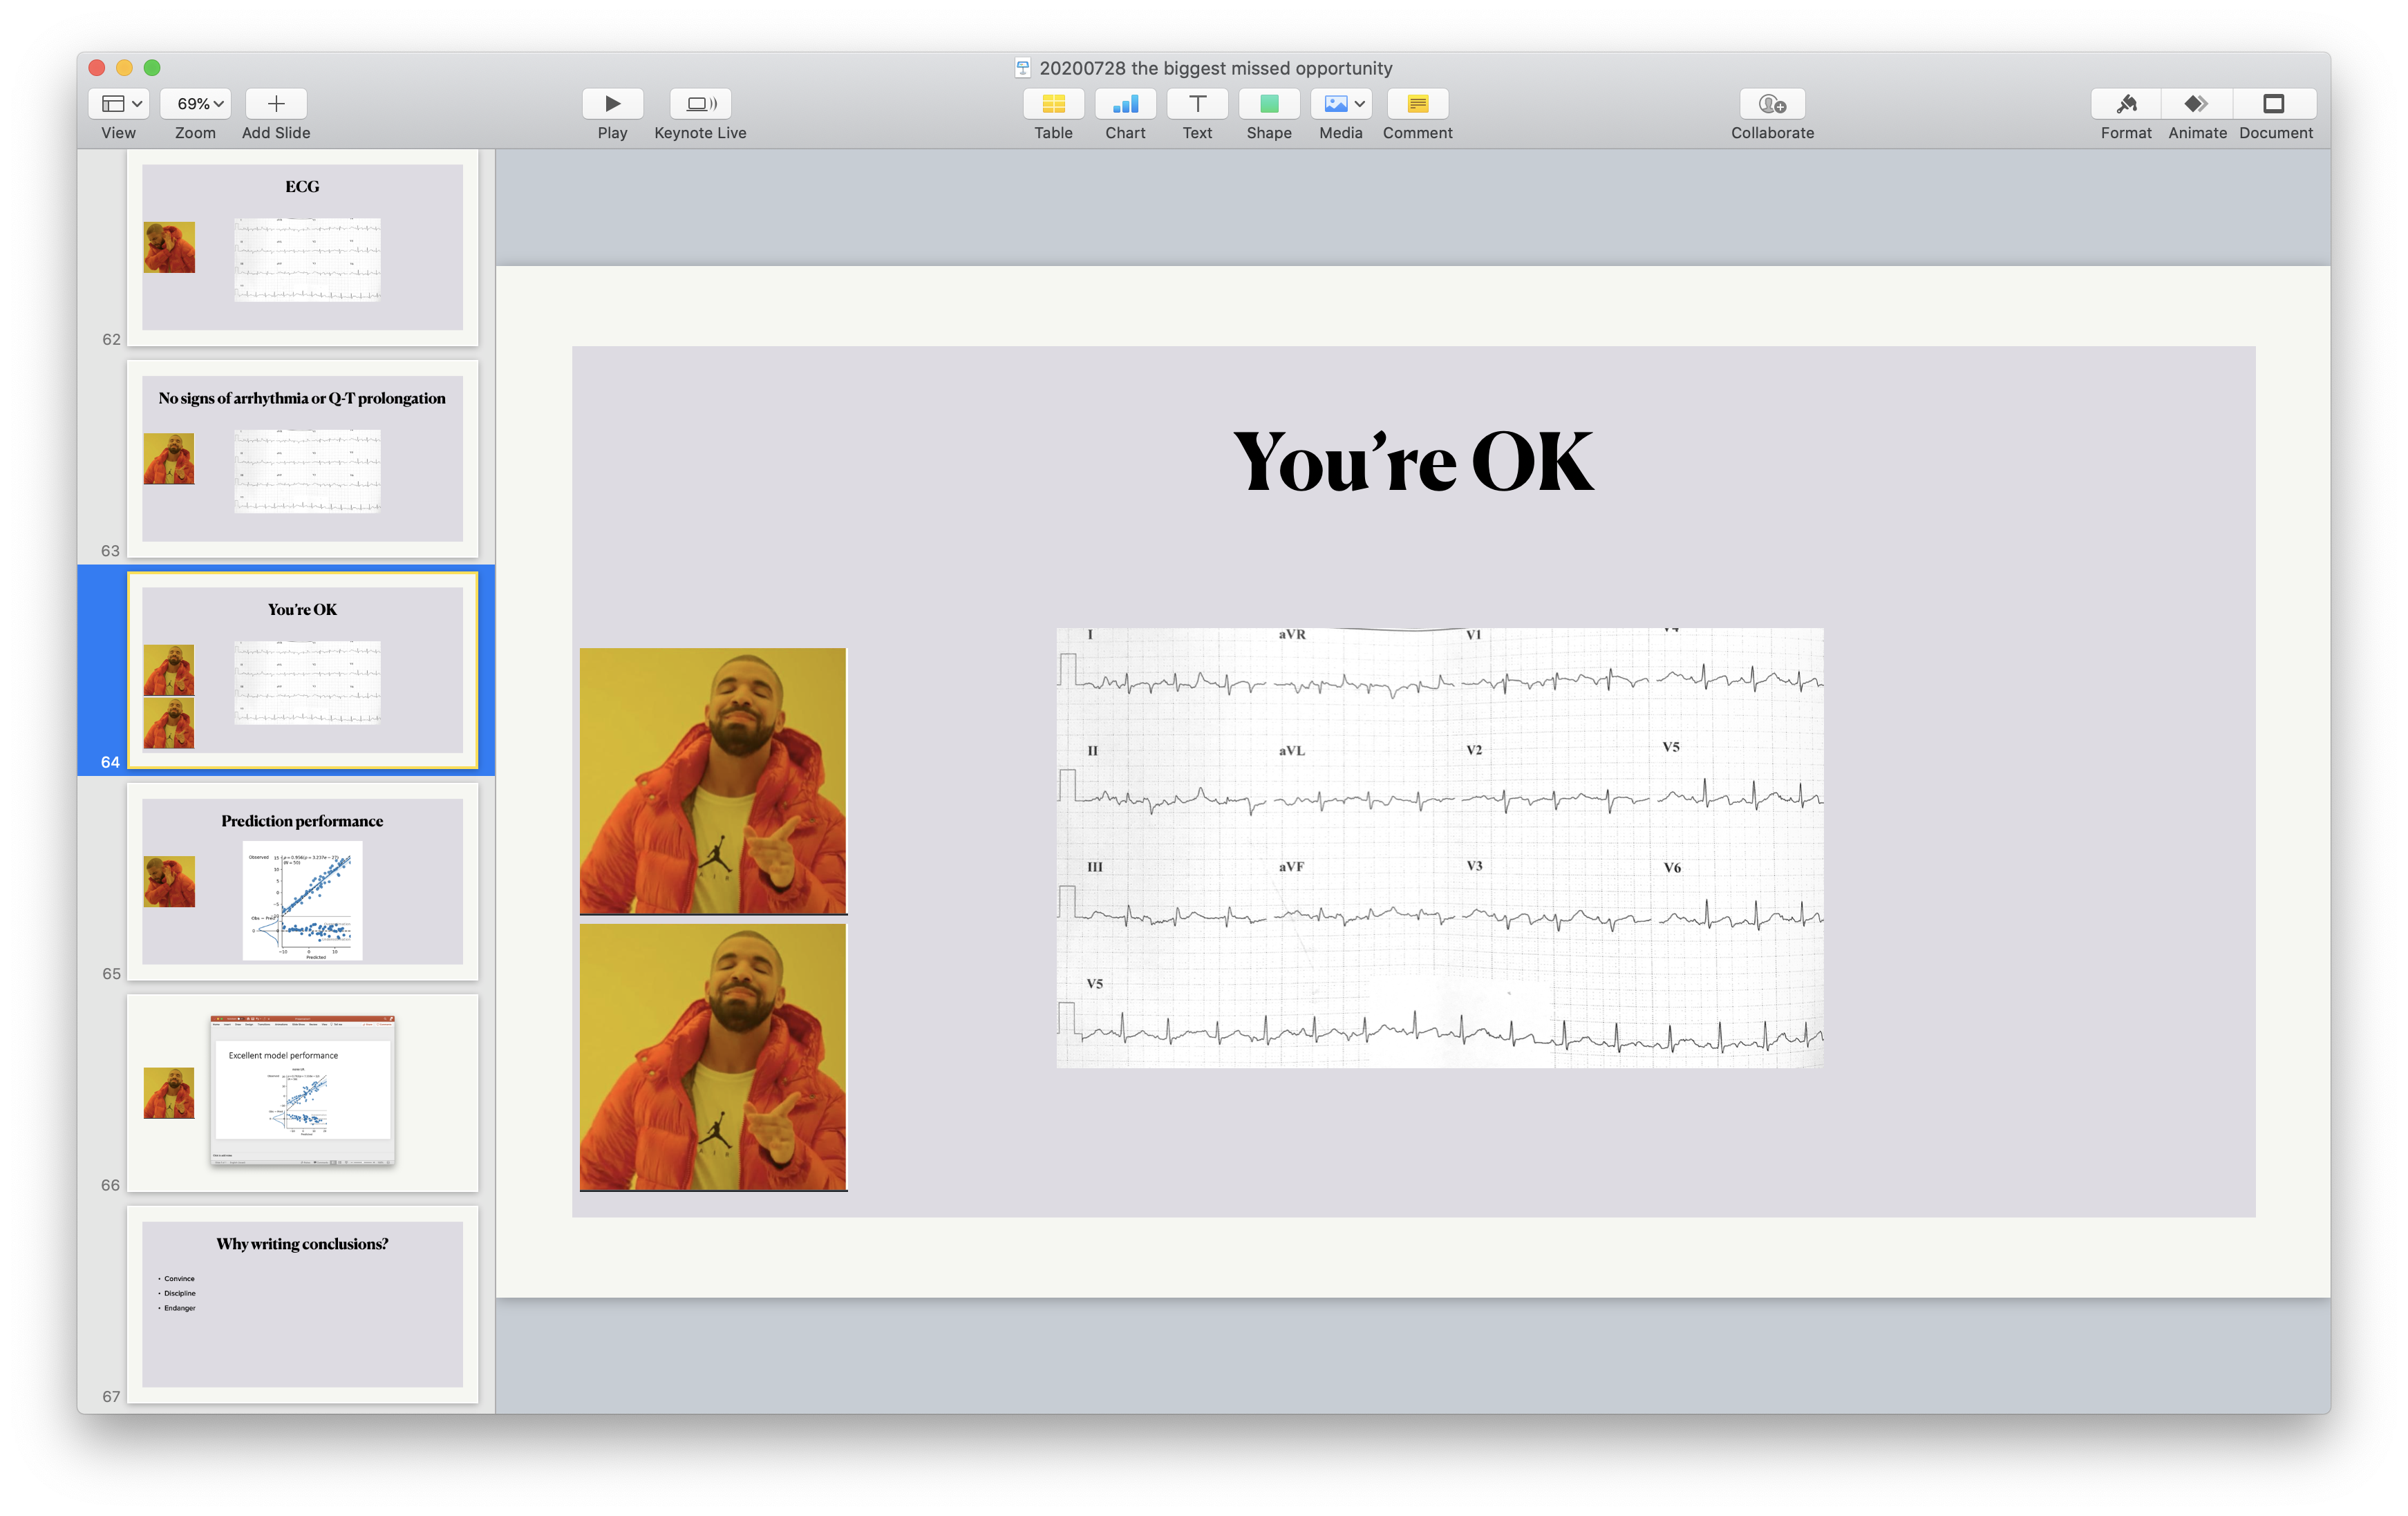Open the Collaborate sharing icon
Screen dimensions: 2408x1516
1772,104
